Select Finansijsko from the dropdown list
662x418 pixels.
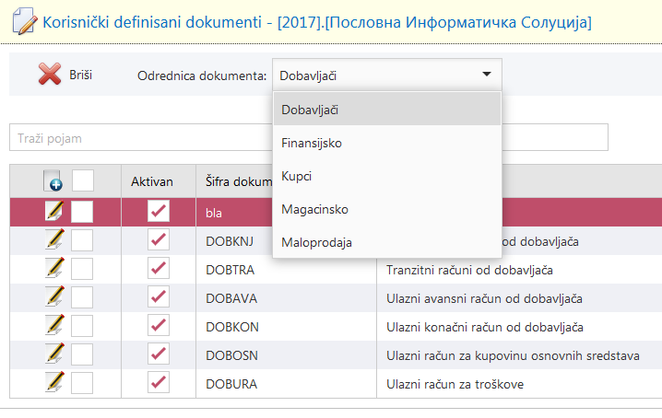click(312, 143)
